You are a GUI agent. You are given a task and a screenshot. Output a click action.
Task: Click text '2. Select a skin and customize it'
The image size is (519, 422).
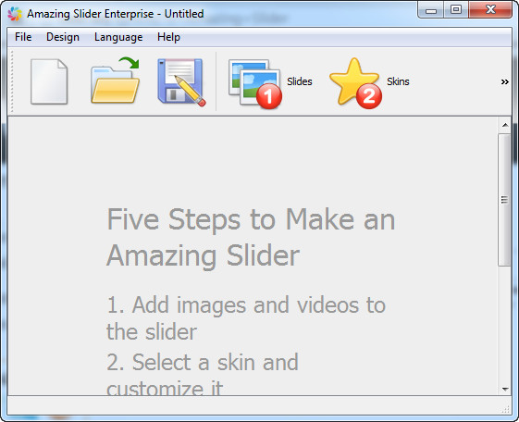[x=203, y=373]
